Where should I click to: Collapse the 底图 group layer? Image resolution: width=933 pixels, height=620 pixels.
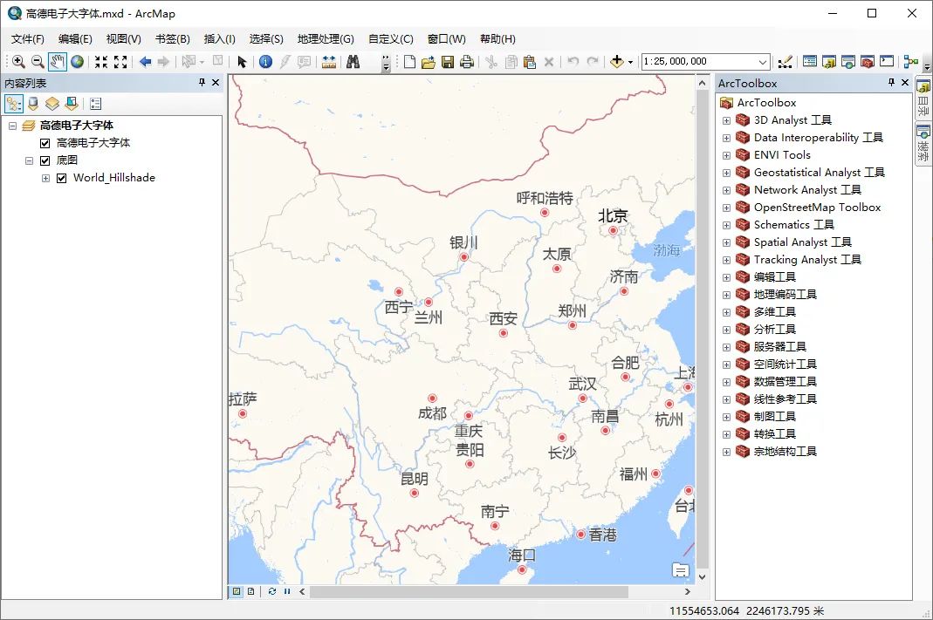pyautogui.click(x=29, y=160)
